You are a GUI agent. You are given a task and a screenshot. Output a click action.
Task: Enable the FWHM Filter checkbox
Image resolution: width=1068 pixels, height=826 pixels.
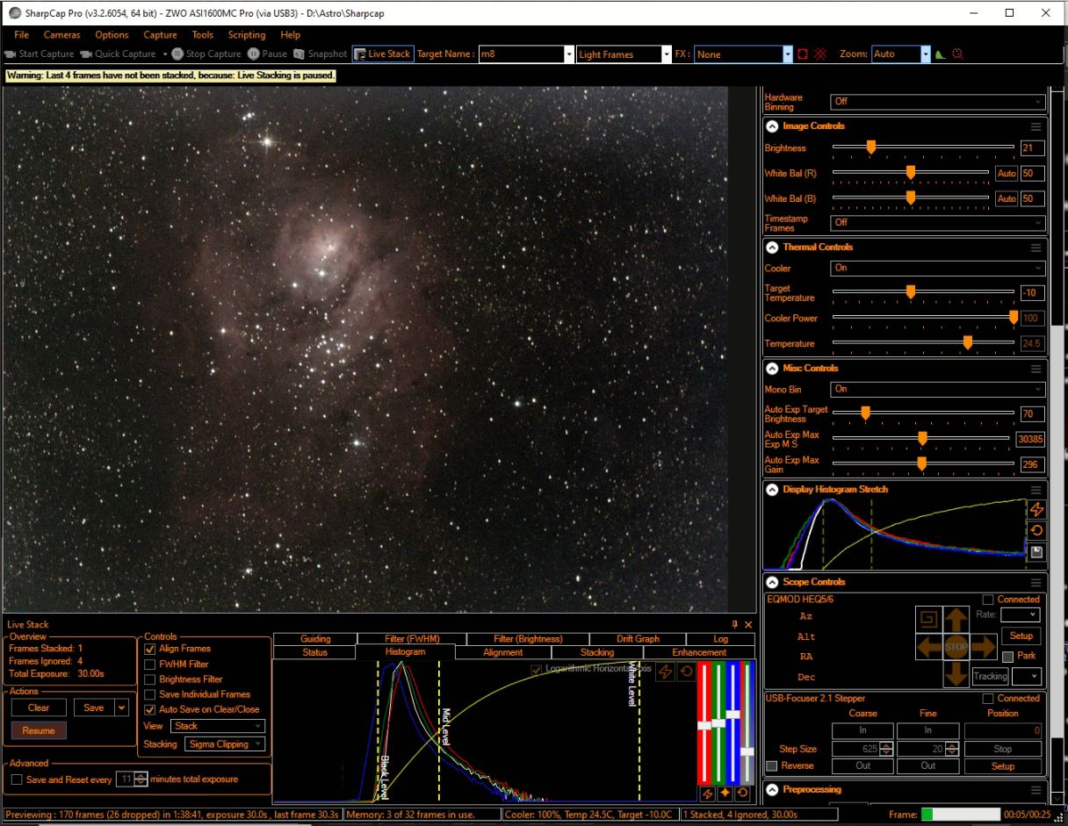[149, 665]
